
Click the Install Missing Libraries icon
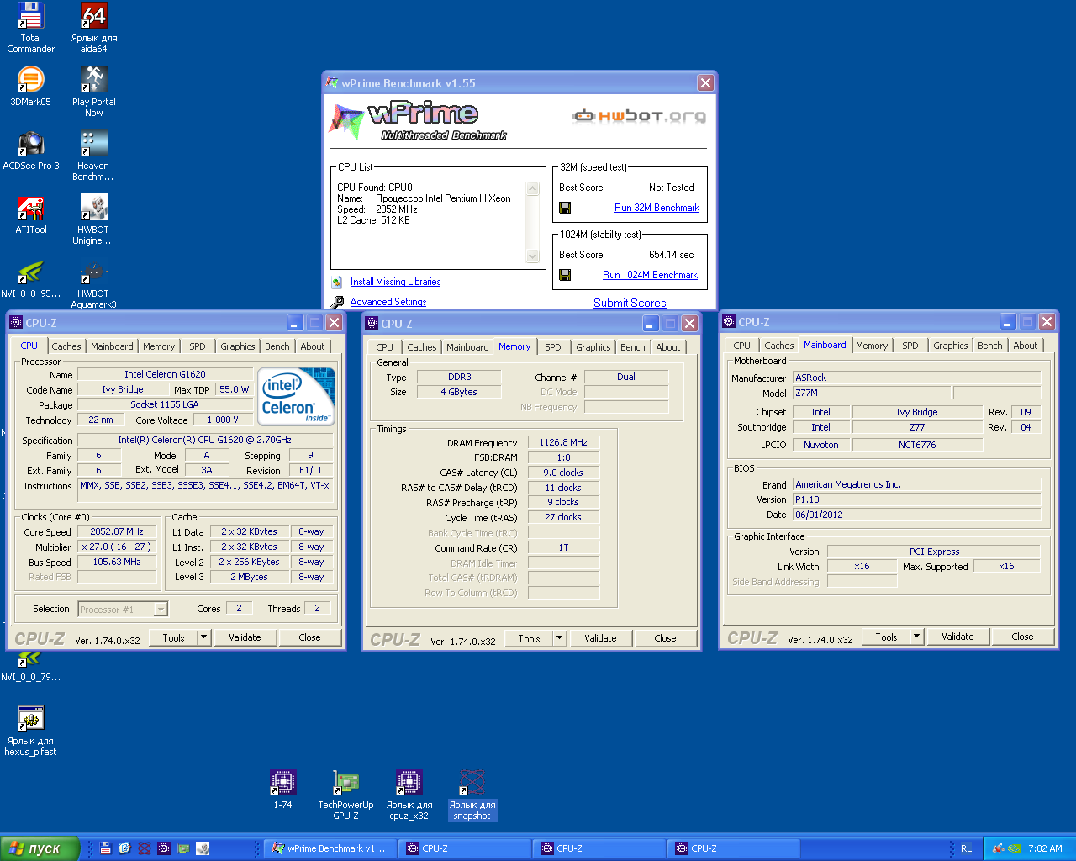pos(337,282)
